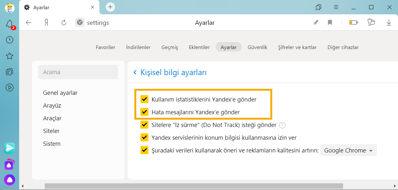
Task: Uncheck Hata mesajlarını Yandex'e gönder
Action: click(x=145, y=112)
